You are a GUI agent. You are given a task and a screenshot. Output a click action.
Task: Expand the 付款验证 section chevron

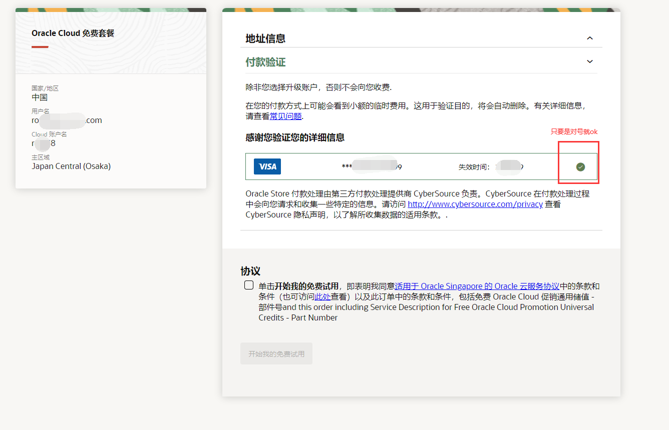[590, 61]
